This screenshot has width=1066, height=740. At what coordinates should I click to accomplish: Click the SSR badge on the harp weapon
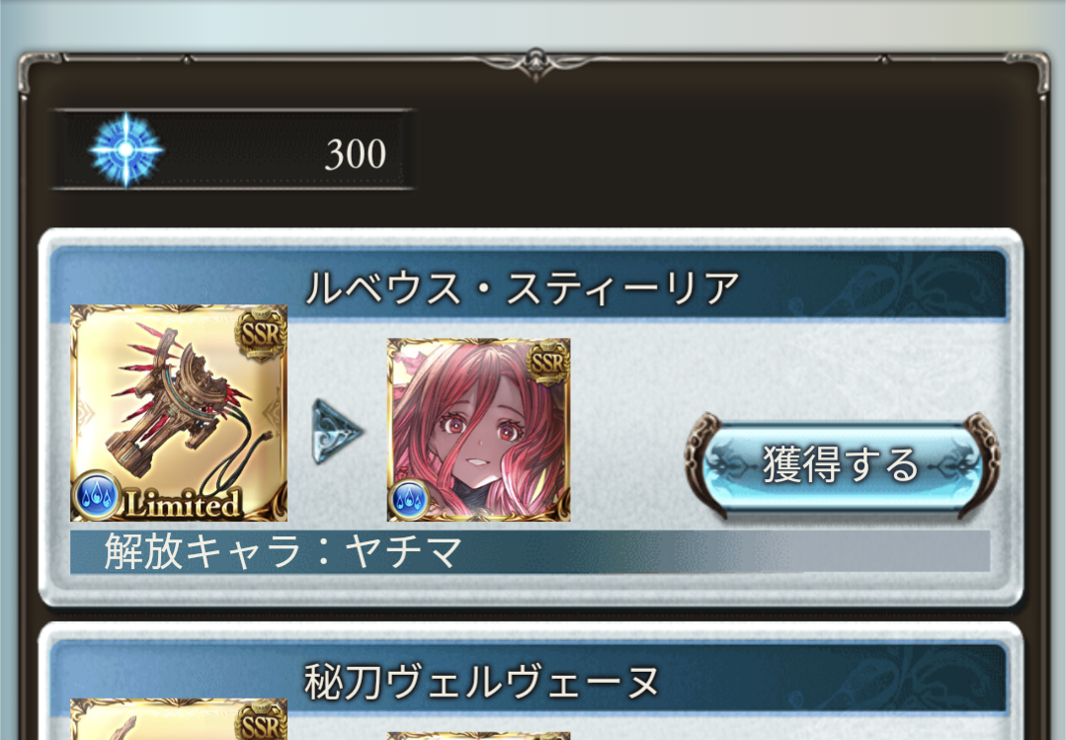pyautogui.click(x=261, y=334)
